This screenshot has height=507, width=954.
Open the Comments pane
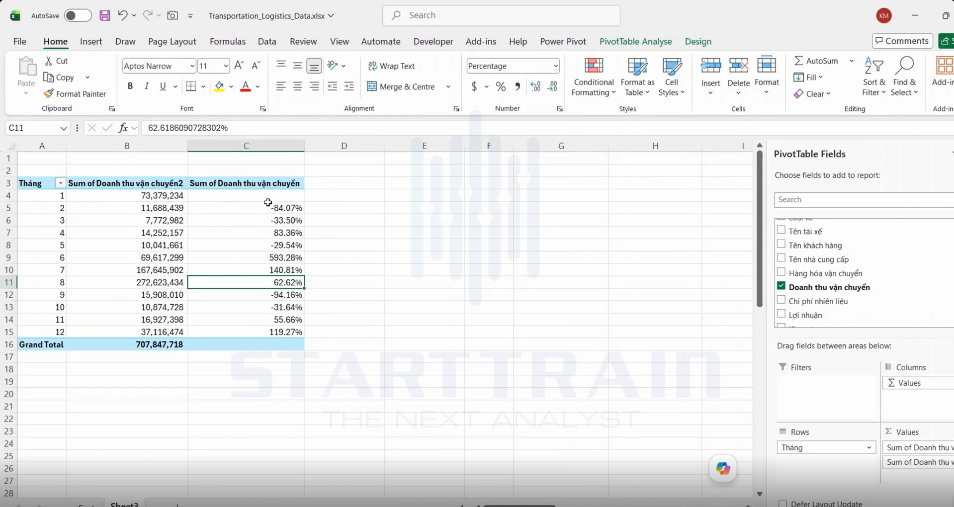902,41
